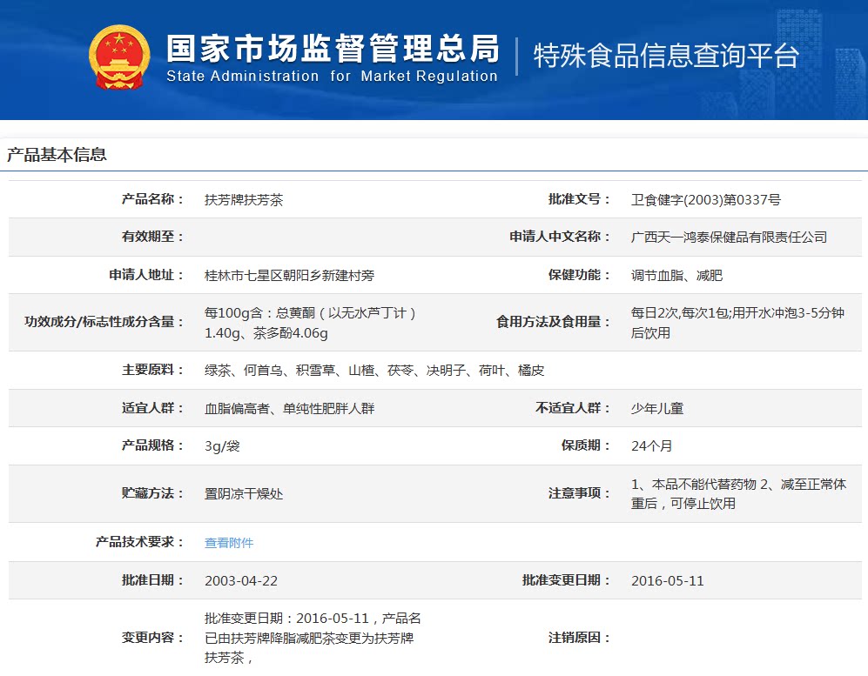
Task: Click the national emblem logo
Action: (119, 57)
